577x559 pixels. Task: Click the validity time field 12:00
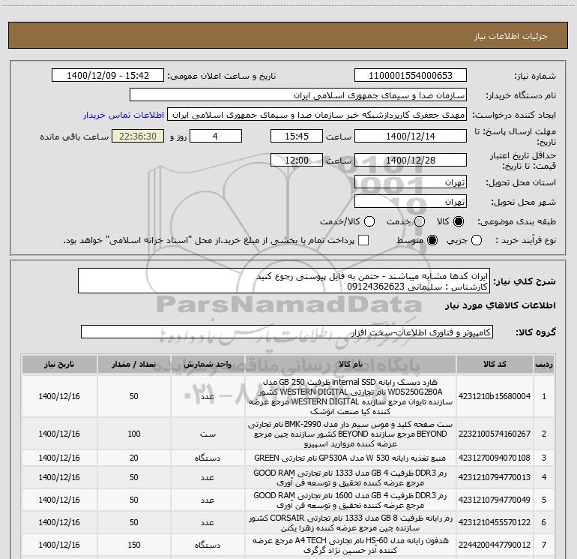coord(297,160)
